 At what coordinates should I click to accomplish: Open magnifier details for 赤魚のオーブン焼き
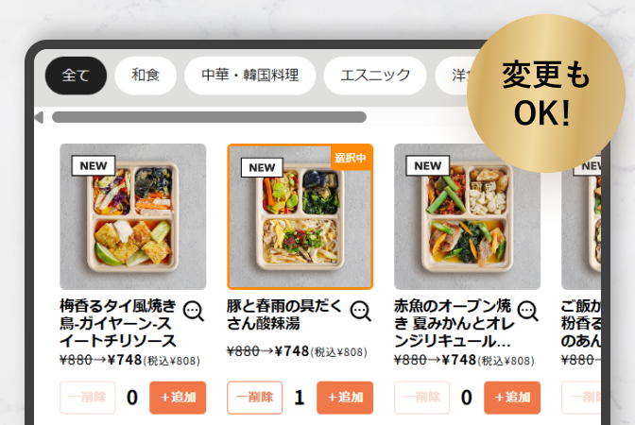tap(527, 312)
